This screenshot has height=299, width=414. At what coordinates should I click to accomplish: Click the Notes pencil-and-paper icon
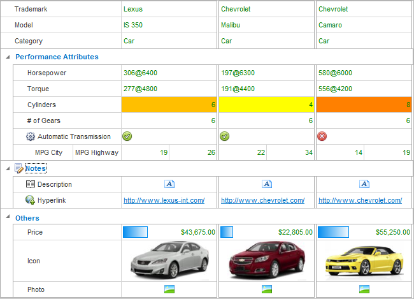click(x=18, y=168)
